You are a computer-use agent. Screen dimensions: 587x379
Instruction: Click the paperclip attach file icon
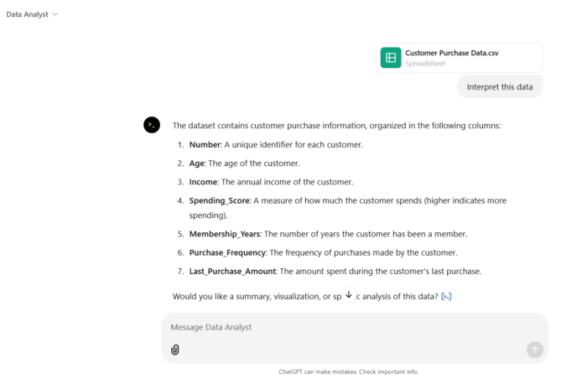pyautogui.click(x=175, y=350)
